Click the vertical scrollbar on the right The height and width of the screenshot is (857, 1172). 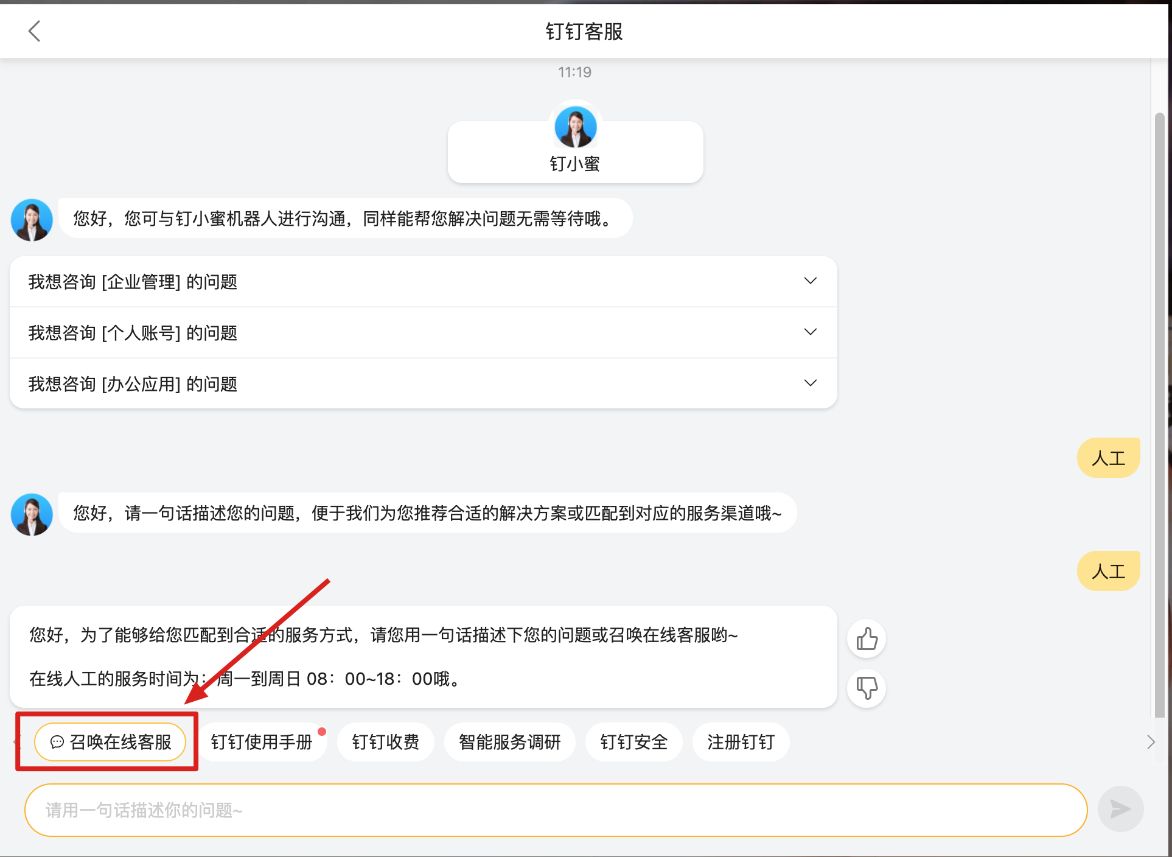pyautogui.click(x=1160, y=414)
